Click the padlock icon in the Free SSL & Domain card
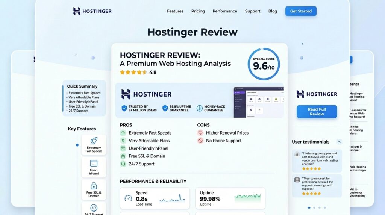Screen dimensions: 385x215 coord(94,186)
